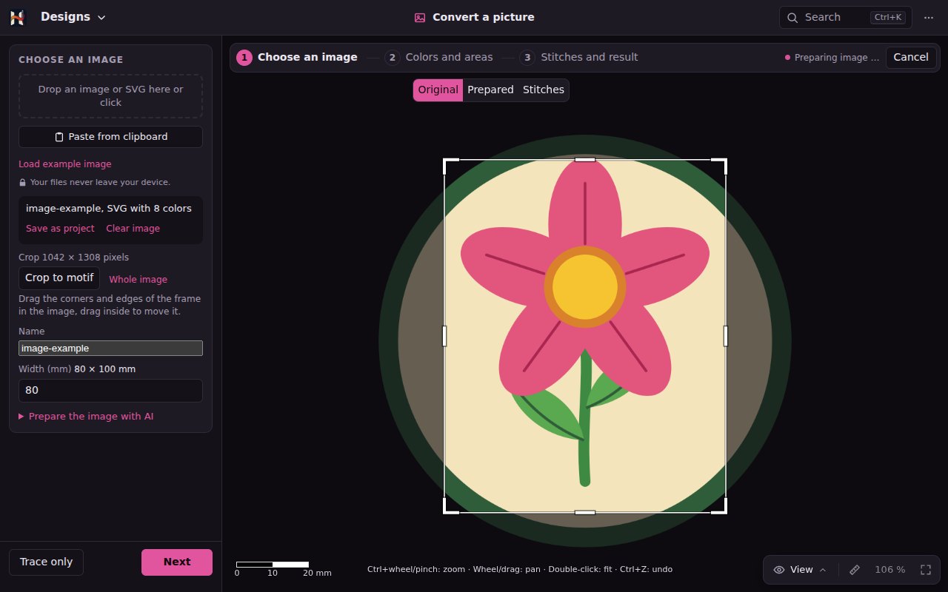This screenshot has width=948, height=592.
Task: Open the three-dot more options menu
Action: [x=929, y=17]
